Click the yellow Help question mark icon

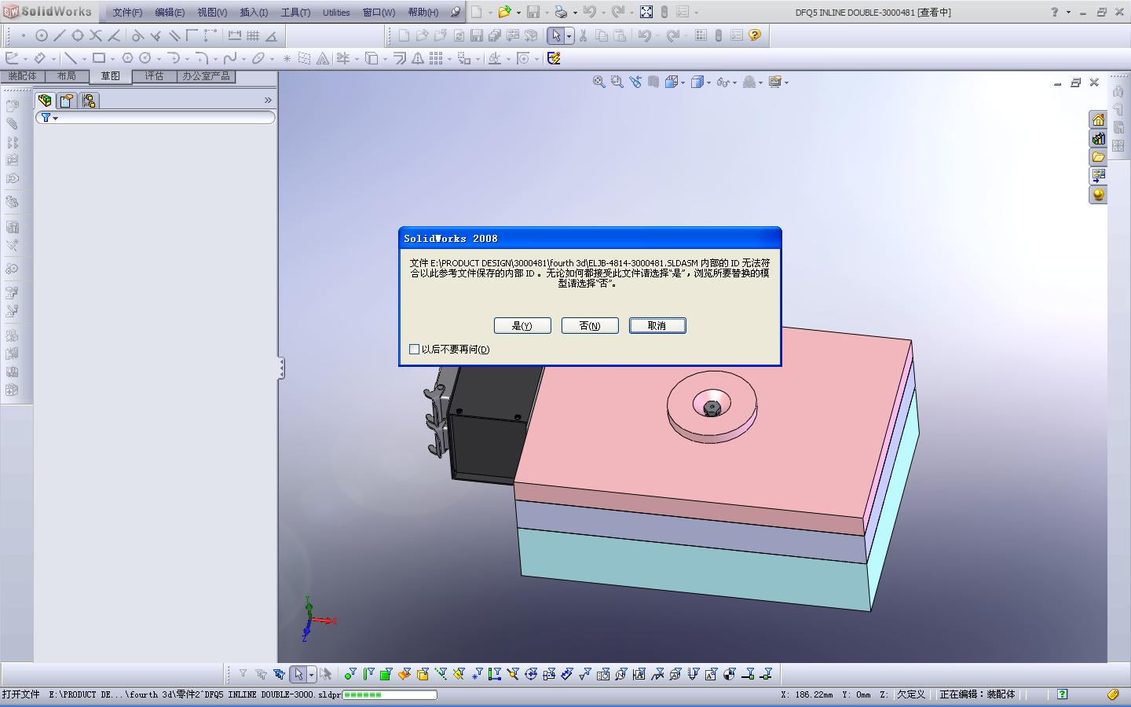(755, 35)
